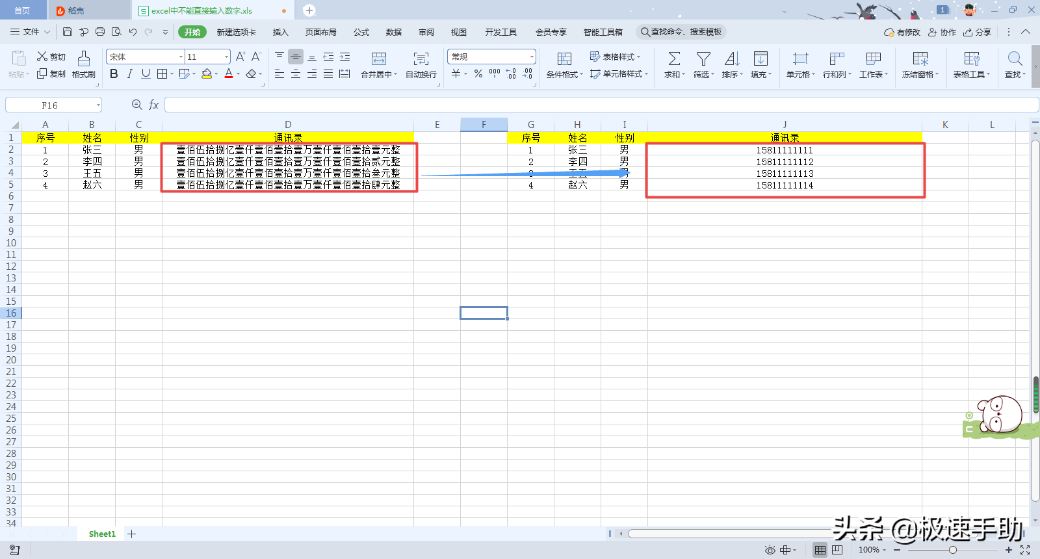1040x559 pixels.
Task: Click increase indent icon
Action: (344, 57)
